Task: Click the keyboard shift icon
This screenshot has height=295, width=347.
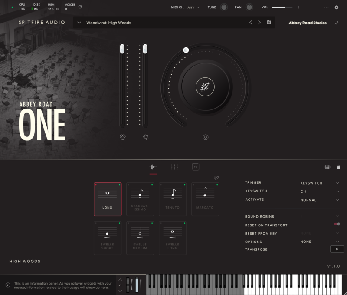Action: tap(327, 167)
